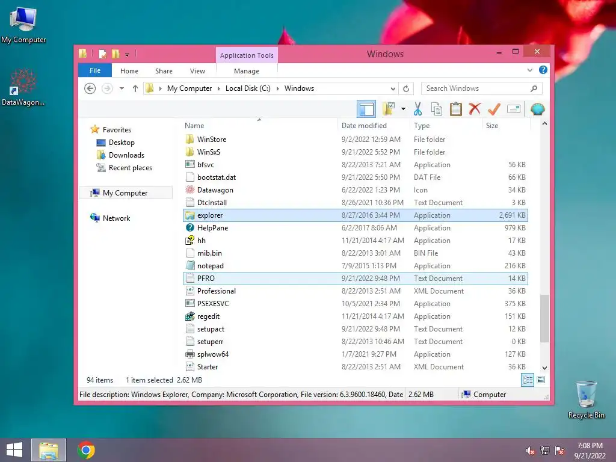Select the splwow64 printer icon file

point(190,354)
